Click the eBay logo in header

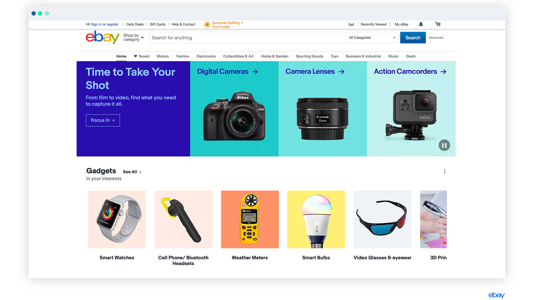point(102,37)
